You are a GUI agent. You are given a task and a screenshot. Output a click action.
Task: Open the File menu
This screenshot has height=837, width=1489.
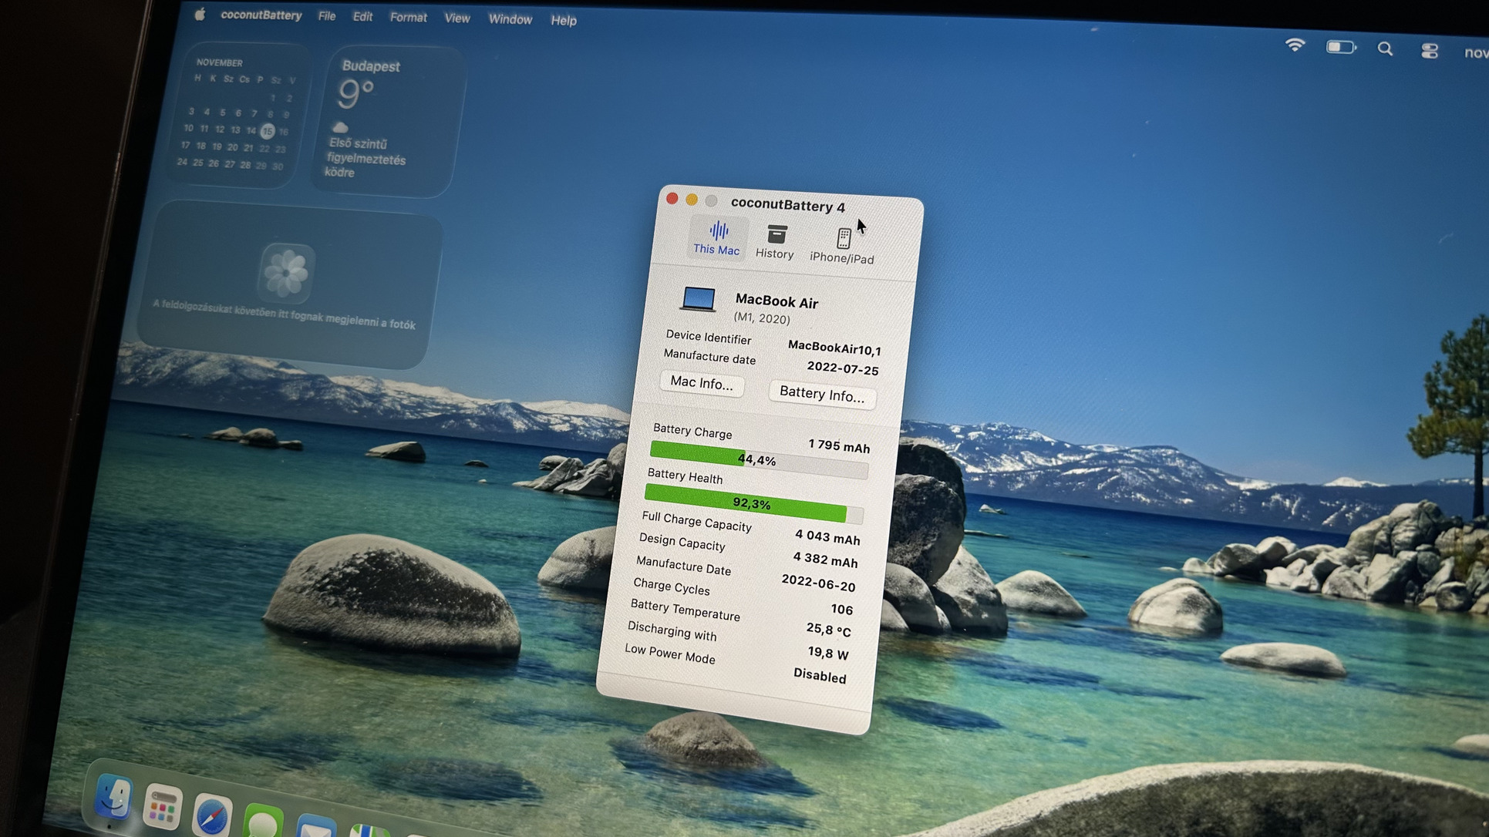tap(326, 16)
